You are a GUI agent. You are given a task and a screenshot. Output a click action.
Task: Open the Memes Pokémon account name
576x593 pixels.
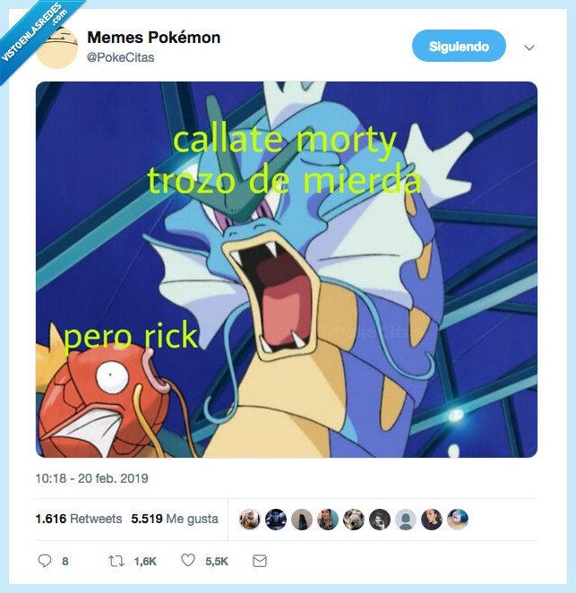[153, 37]
